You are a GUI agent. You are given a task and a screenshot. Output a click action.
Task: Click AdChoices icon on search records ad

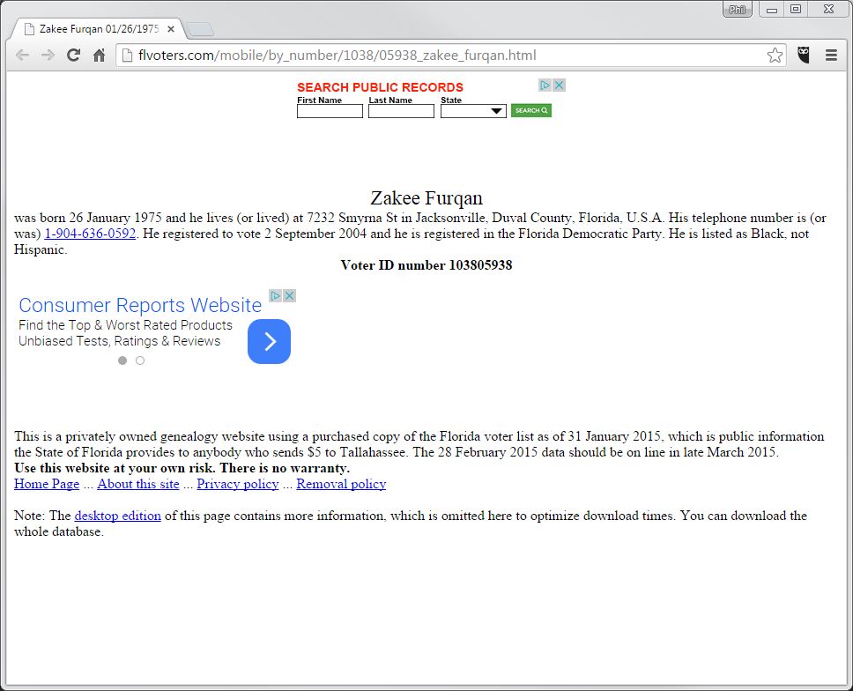point(545,85)
